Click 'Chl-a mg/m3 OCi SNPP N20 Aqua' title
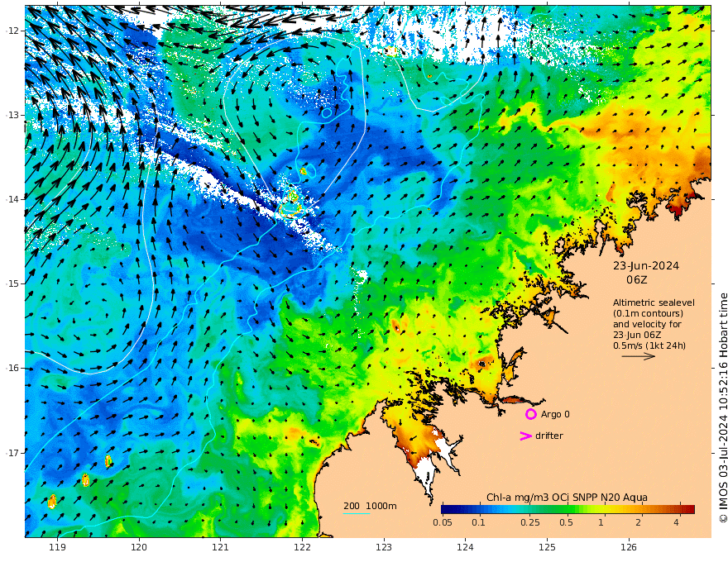 (x=567, y=498)
